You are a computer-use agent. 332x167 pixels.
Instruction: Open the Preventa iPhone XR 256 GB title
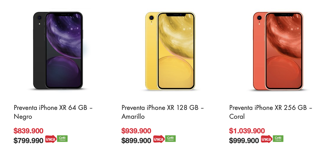(x=271, y=112)
